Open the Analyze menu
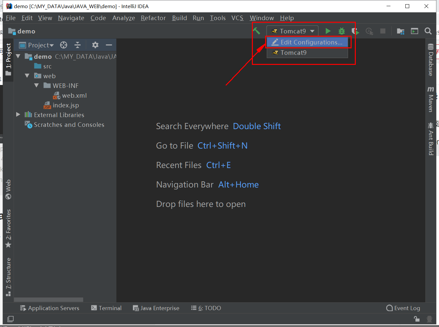 [124, 18]
